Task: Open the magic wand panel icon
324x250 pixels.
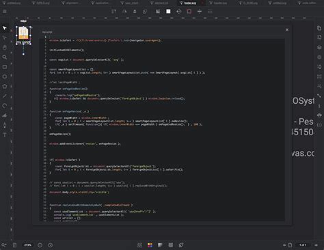Action: click(x=319, y=86)
